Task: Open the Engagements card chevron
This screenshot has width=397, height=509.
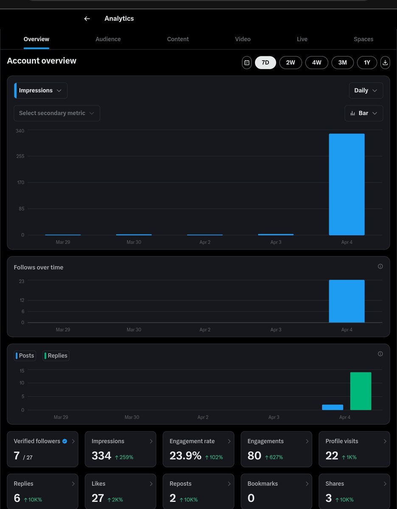Action: [307, 441]
